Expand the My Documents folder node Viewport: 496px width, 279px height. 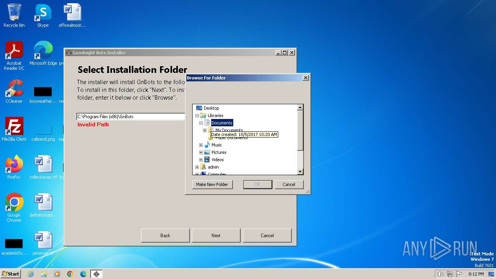[205, 130]
